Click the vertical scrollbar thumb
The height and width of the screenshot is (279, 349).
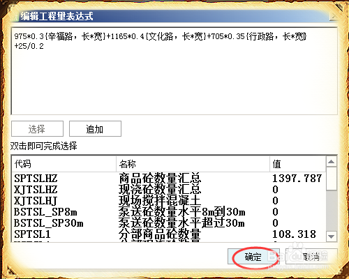332,179
